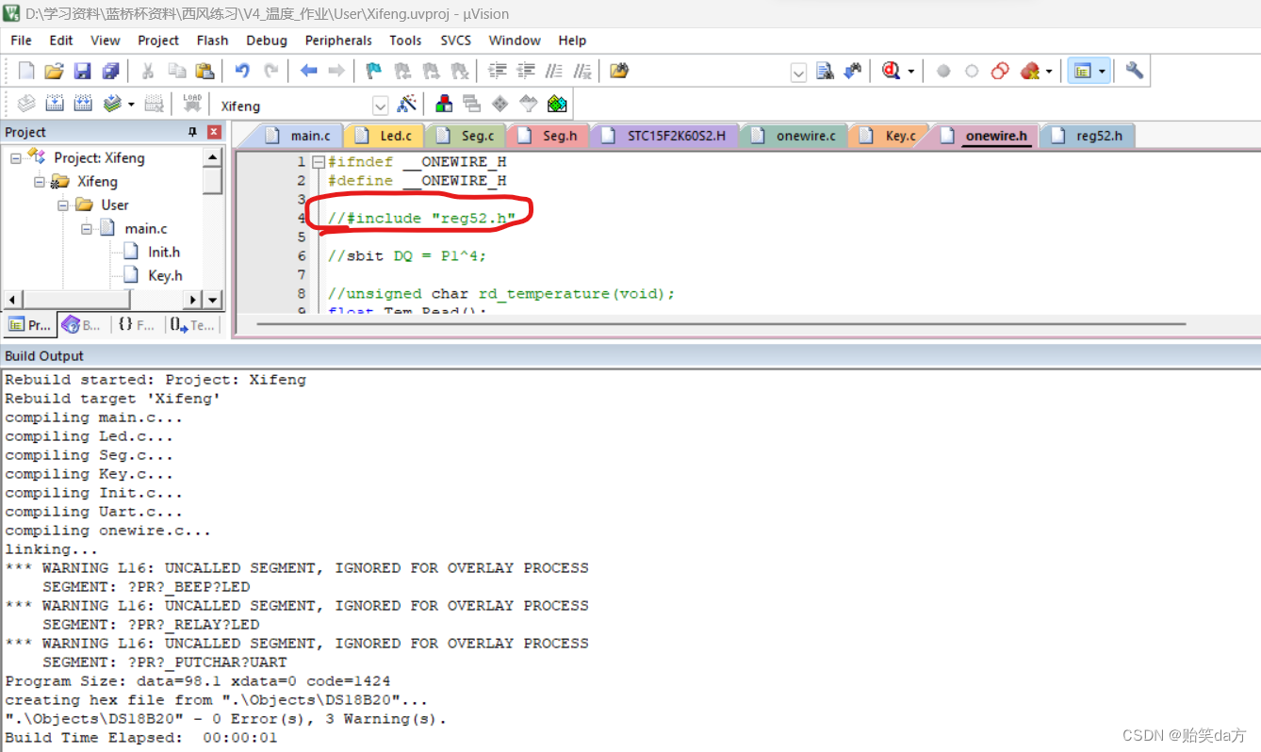
Task: Toggle a bookmark on current line
Action: point(373,71)
